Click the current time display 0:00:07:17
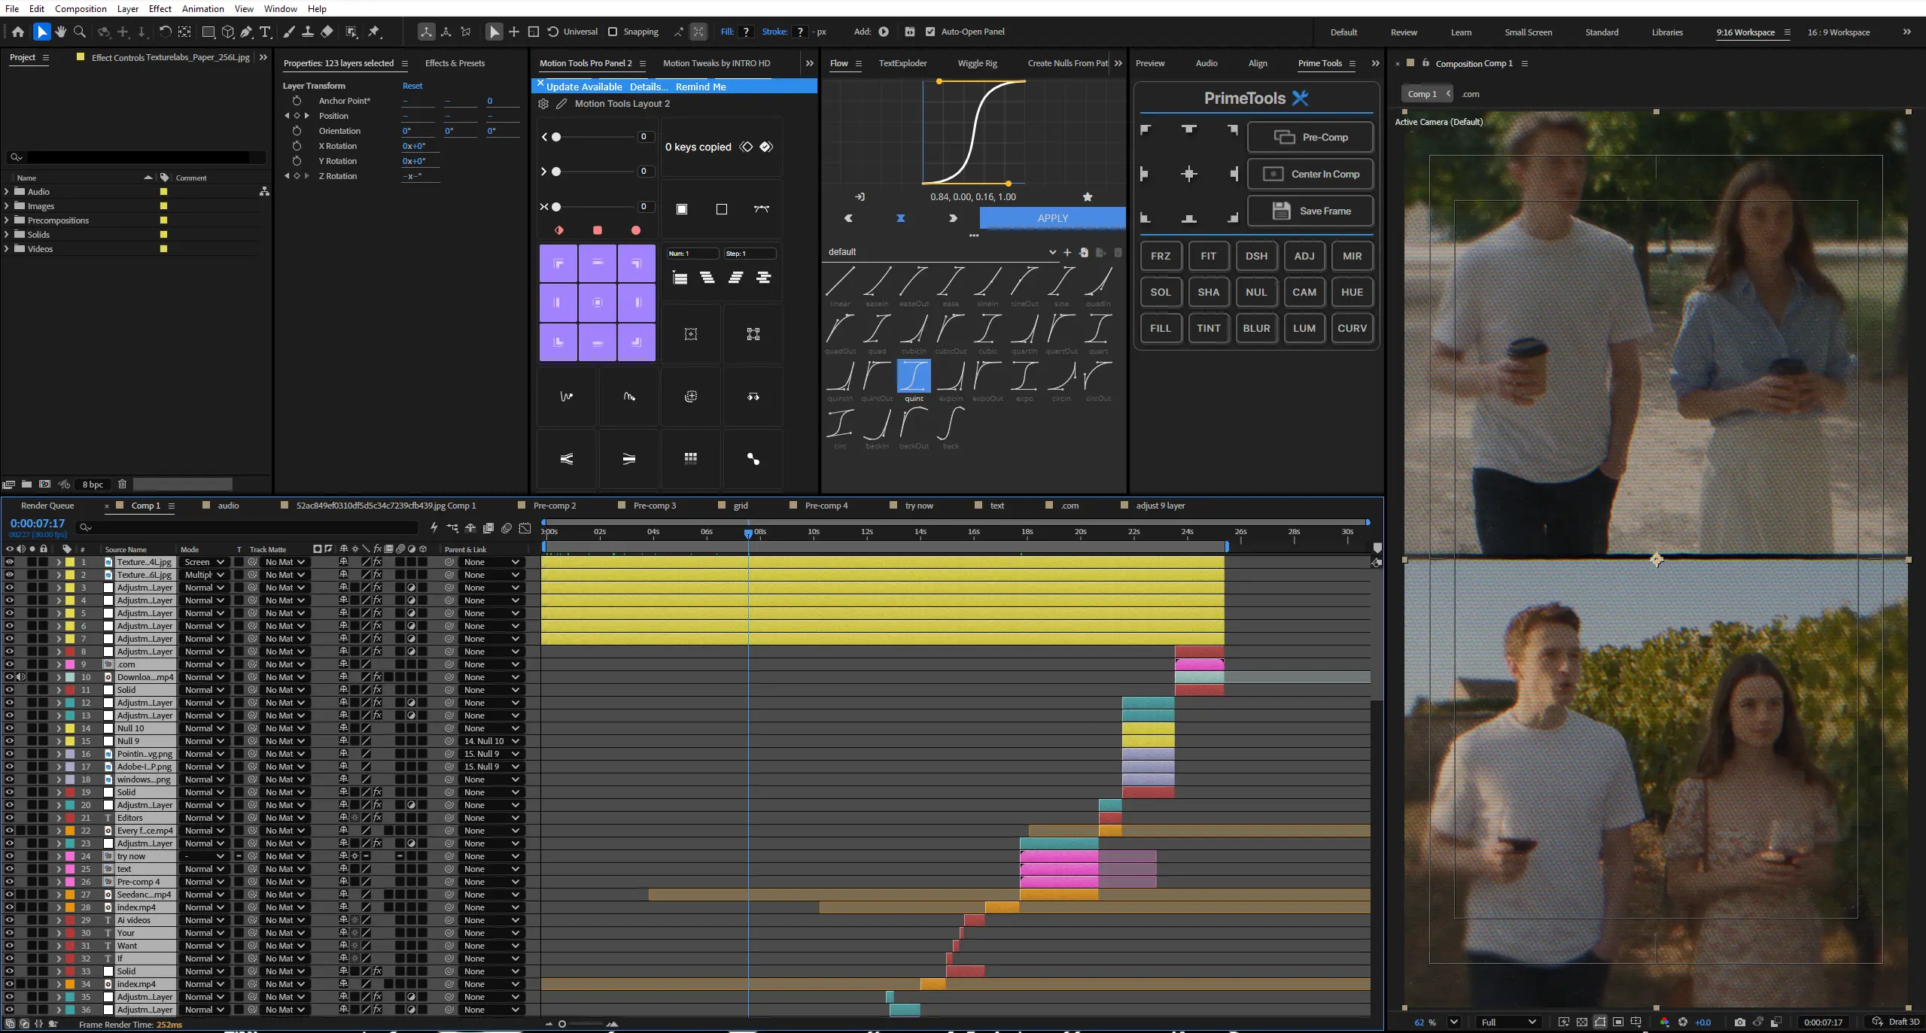This screenshot has height=1033, width=1926. tap(38, 524)
